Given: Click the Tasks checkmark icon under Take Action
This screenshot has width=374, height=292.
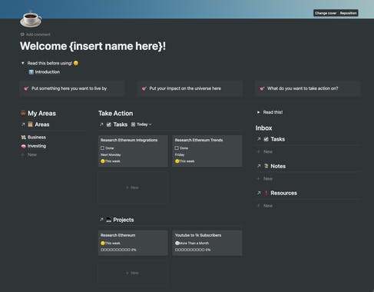Looking at the screenshot, I should point(109,124).
